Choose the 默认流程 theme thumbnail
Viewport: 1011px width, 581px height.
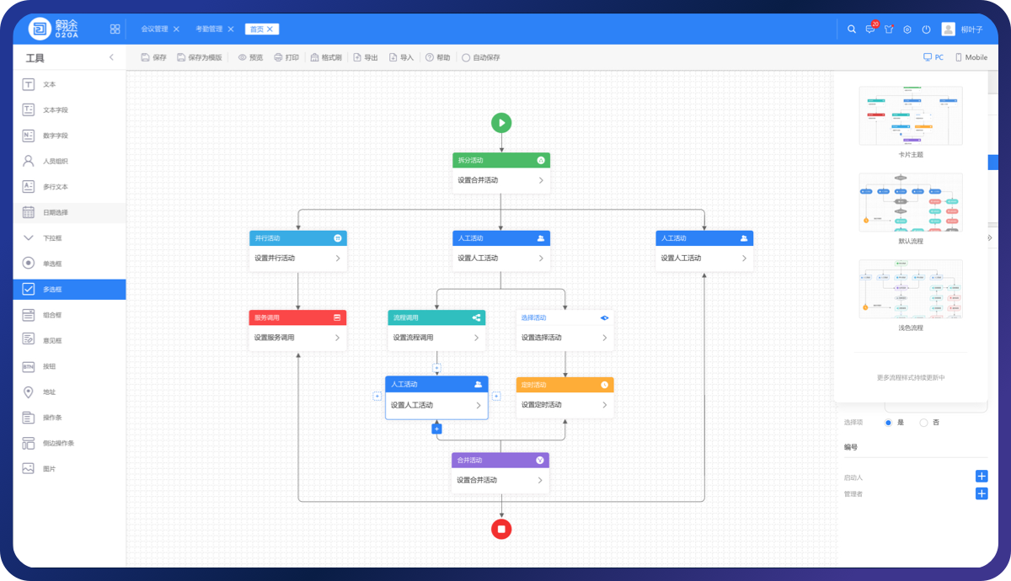click(910, 203)
